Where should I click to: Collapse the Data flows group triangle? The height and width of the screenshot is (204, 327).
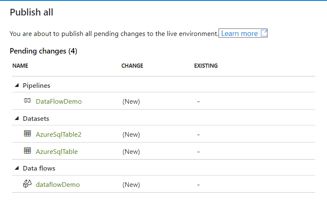coord(17,168)
